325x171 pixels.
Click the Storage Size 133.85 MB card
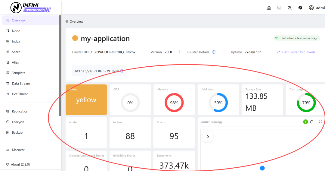pyautogui.click(x=262, y=100)
